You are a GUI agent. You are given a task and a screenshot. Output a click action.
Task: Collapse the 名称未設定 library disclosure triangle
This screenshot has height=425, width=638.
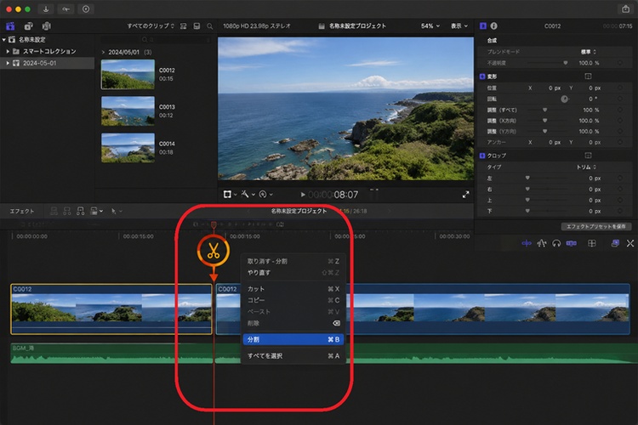pyautogui.click(x=4, y=39)
